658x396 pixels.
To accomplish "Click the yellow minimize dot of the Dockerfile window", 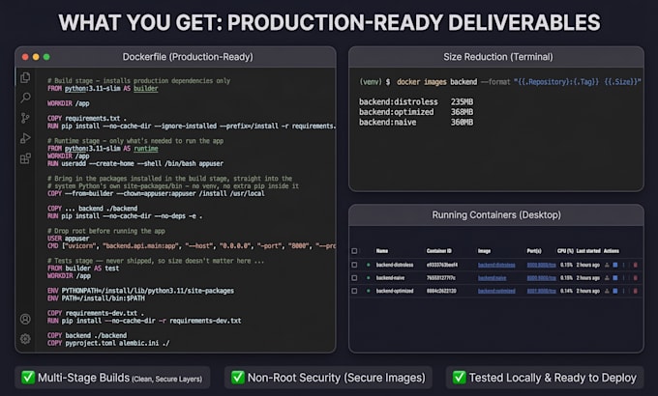I will tap(36, 57).
